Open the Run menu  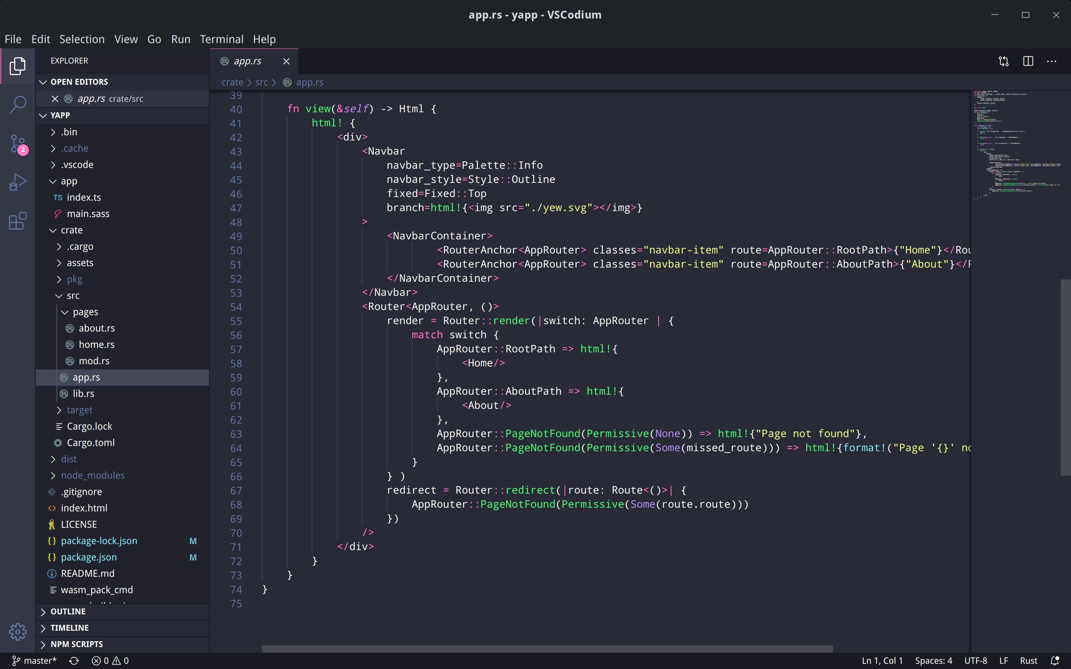pos(181,39)
